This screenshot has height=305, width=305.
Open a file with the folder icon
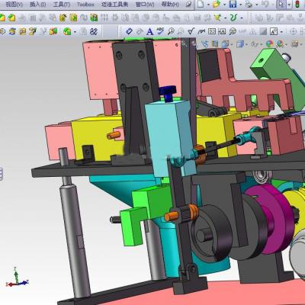tap(217, 4)
